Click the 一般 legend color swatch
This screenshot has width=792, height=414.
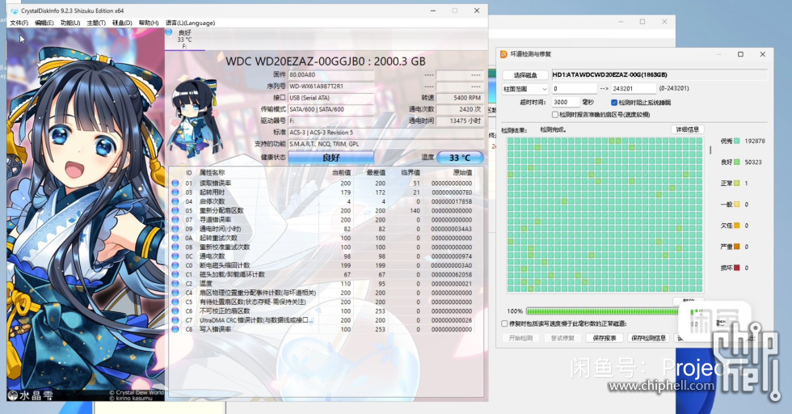coord(737,205)
